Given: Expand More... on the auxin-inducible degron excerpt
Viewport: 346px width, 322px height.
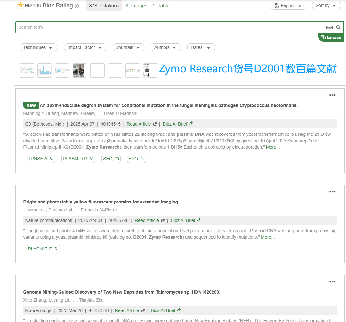Looking at the screenshot, I should tap(273, 147).
